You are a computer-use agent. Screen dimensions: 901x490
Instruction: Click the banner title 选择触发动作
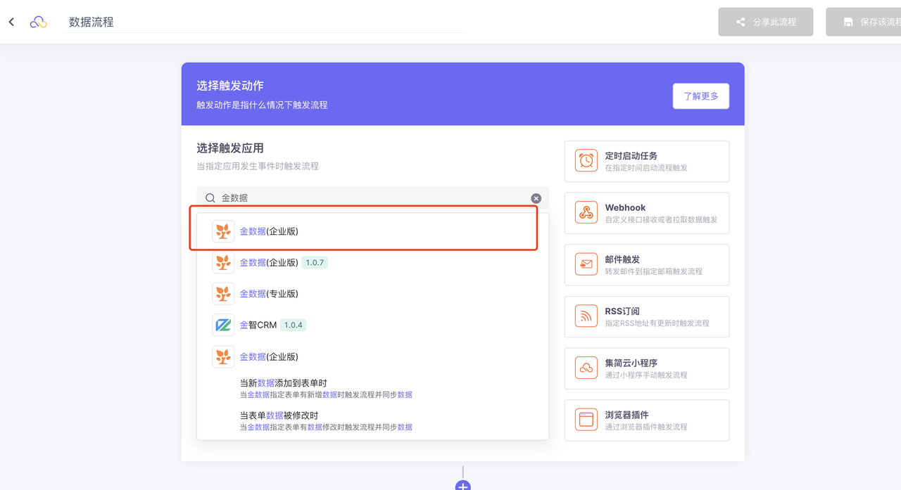230,86
